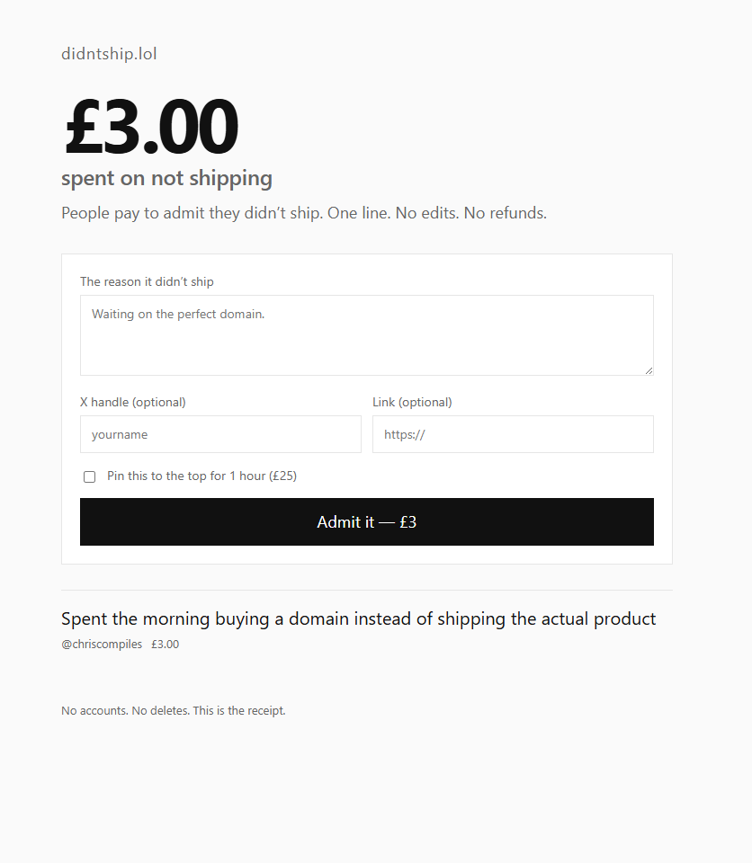This screenshot has height=863, width=752.
Task: Click the Admit it — £3 button
Action: click(367, 521)
